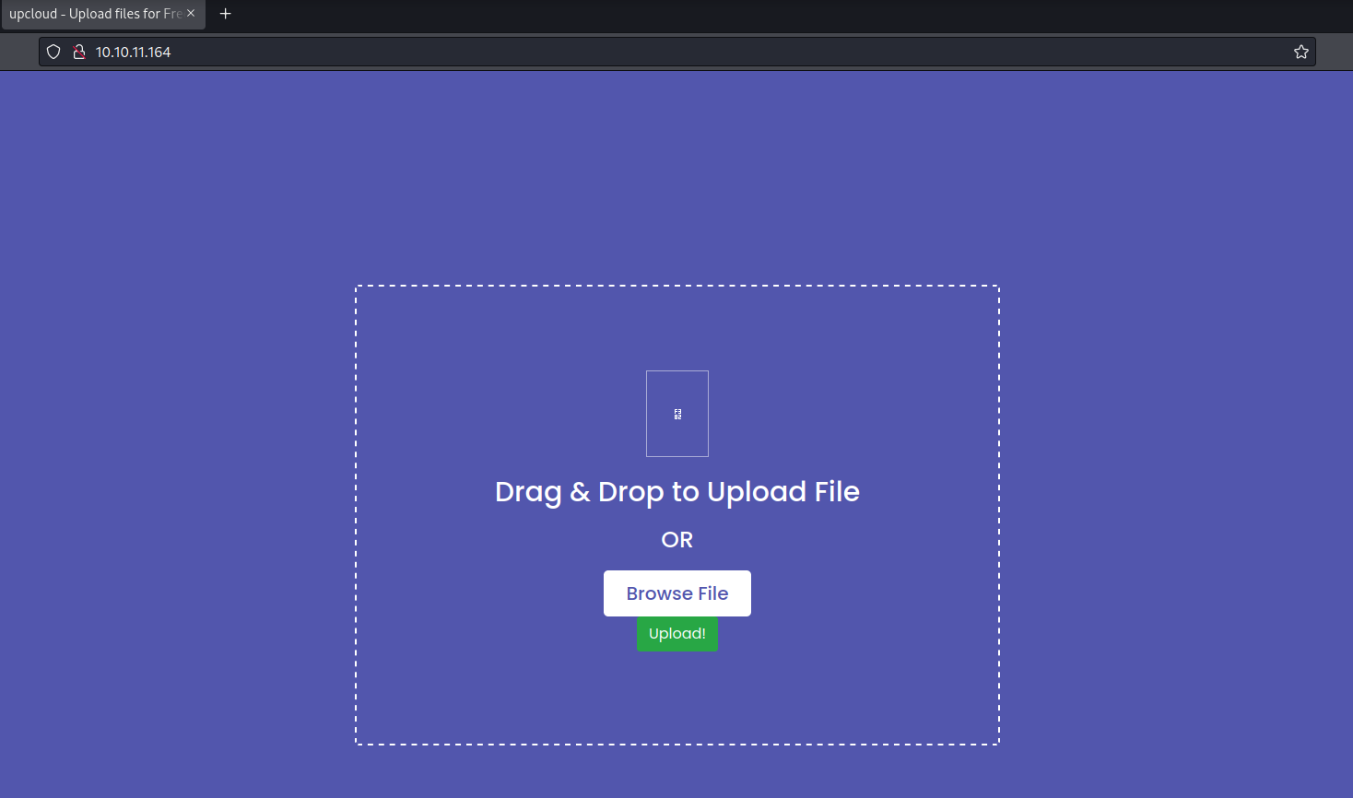Close the upcloud browser tab

(191, 14)
